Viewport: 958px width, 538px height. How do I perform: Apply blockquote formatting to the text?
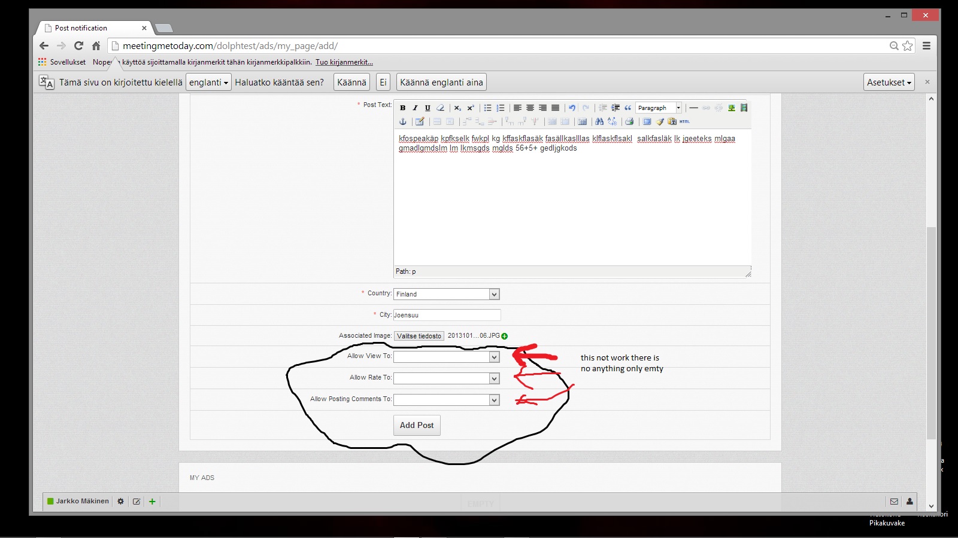click(627, 108)
